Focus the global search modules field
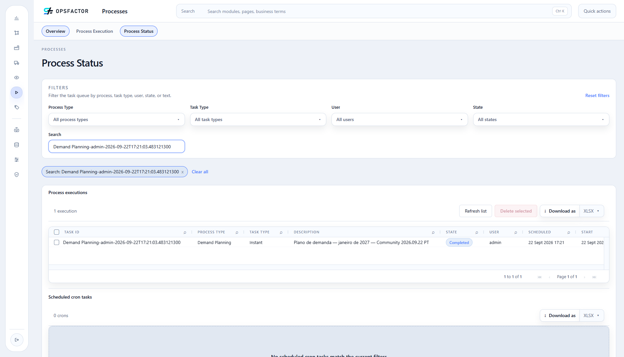This screenshot has width=624, height=357. click(x=374, y=11)
